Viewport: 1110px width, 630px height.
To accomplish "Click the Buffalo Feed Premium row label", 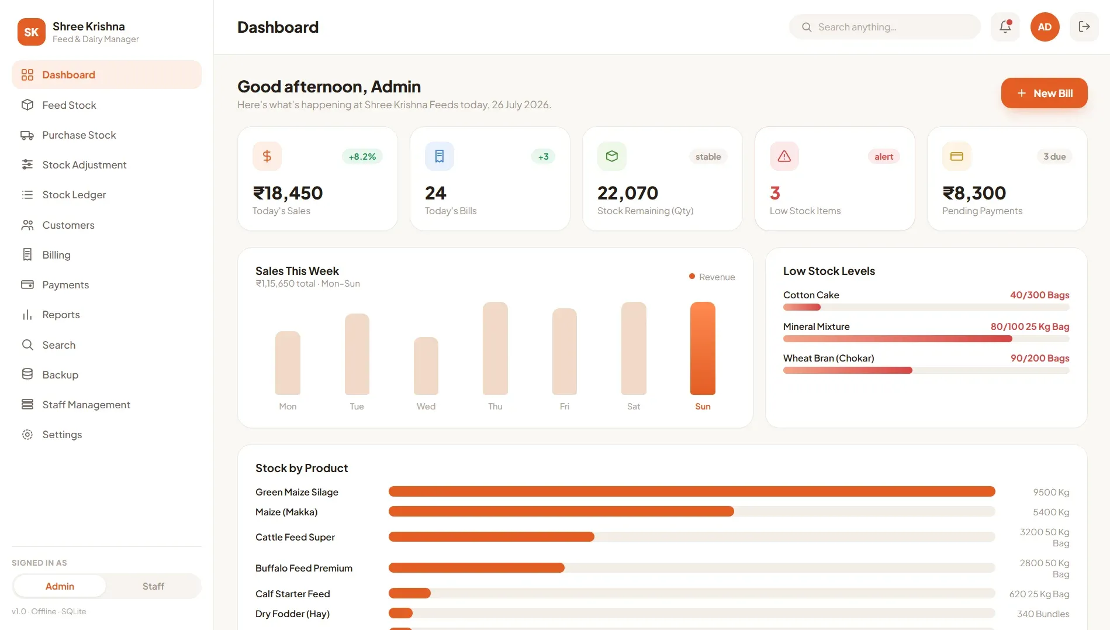I will 304,568.
